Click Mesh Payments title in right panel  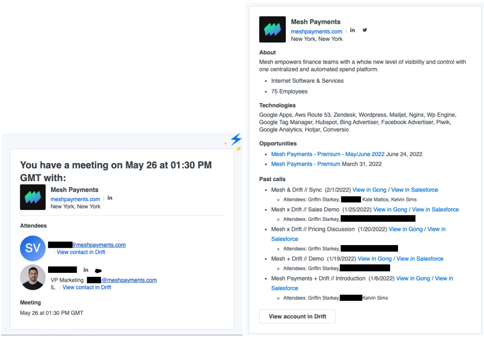(315, 22)
